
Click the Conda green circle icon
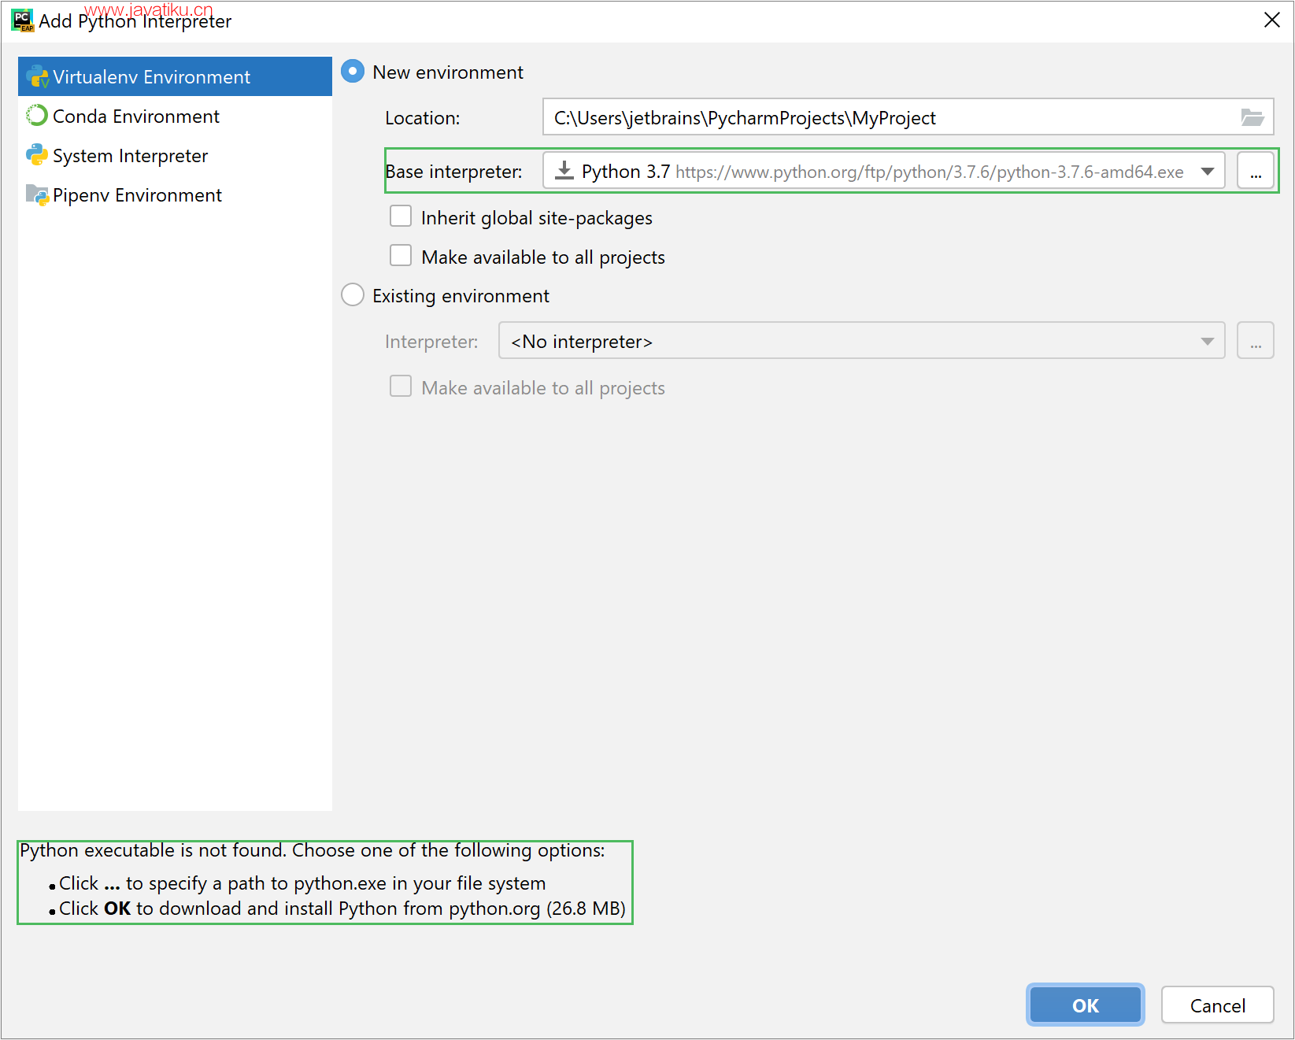[37, 116]
